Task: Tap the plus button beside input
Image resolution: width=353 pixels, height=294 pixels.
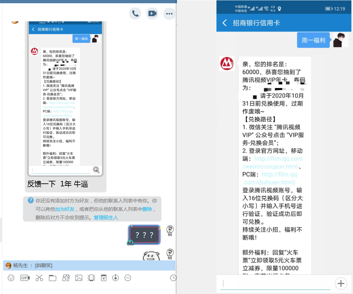Action: [x=340, y=284]
